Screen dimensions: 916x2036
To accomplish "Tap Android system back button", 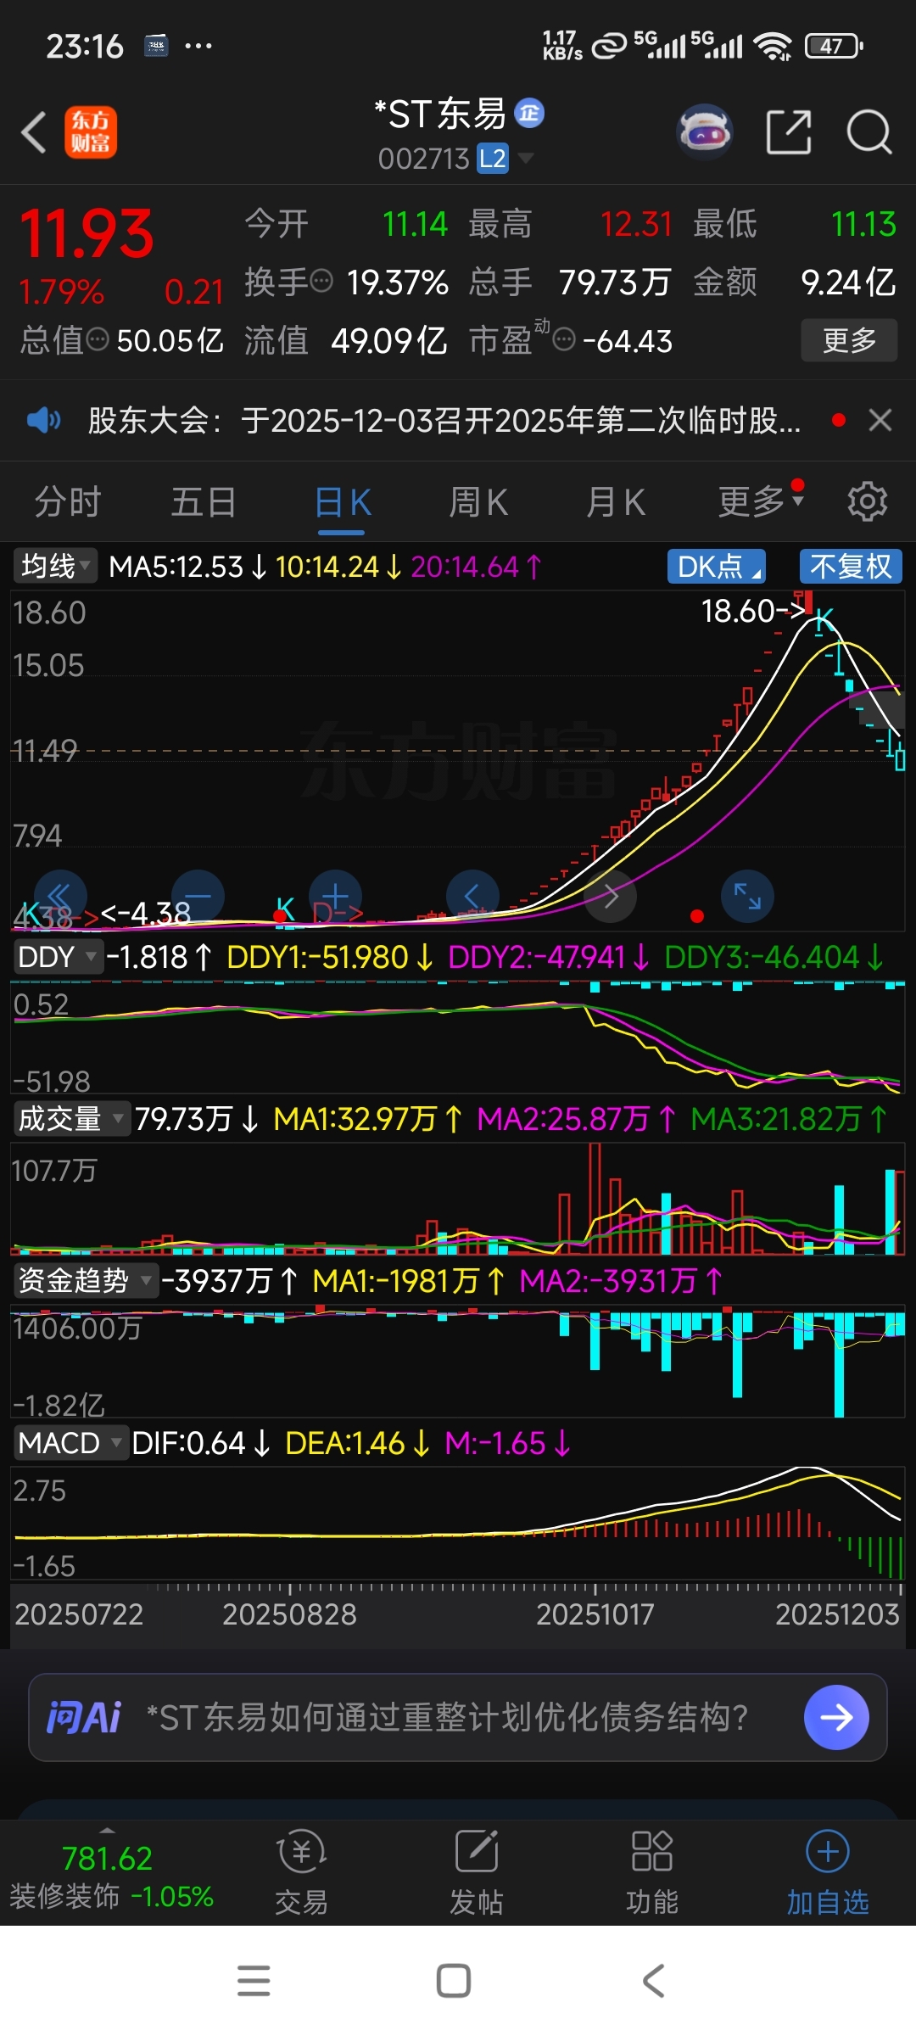I will pos(653,1981).
